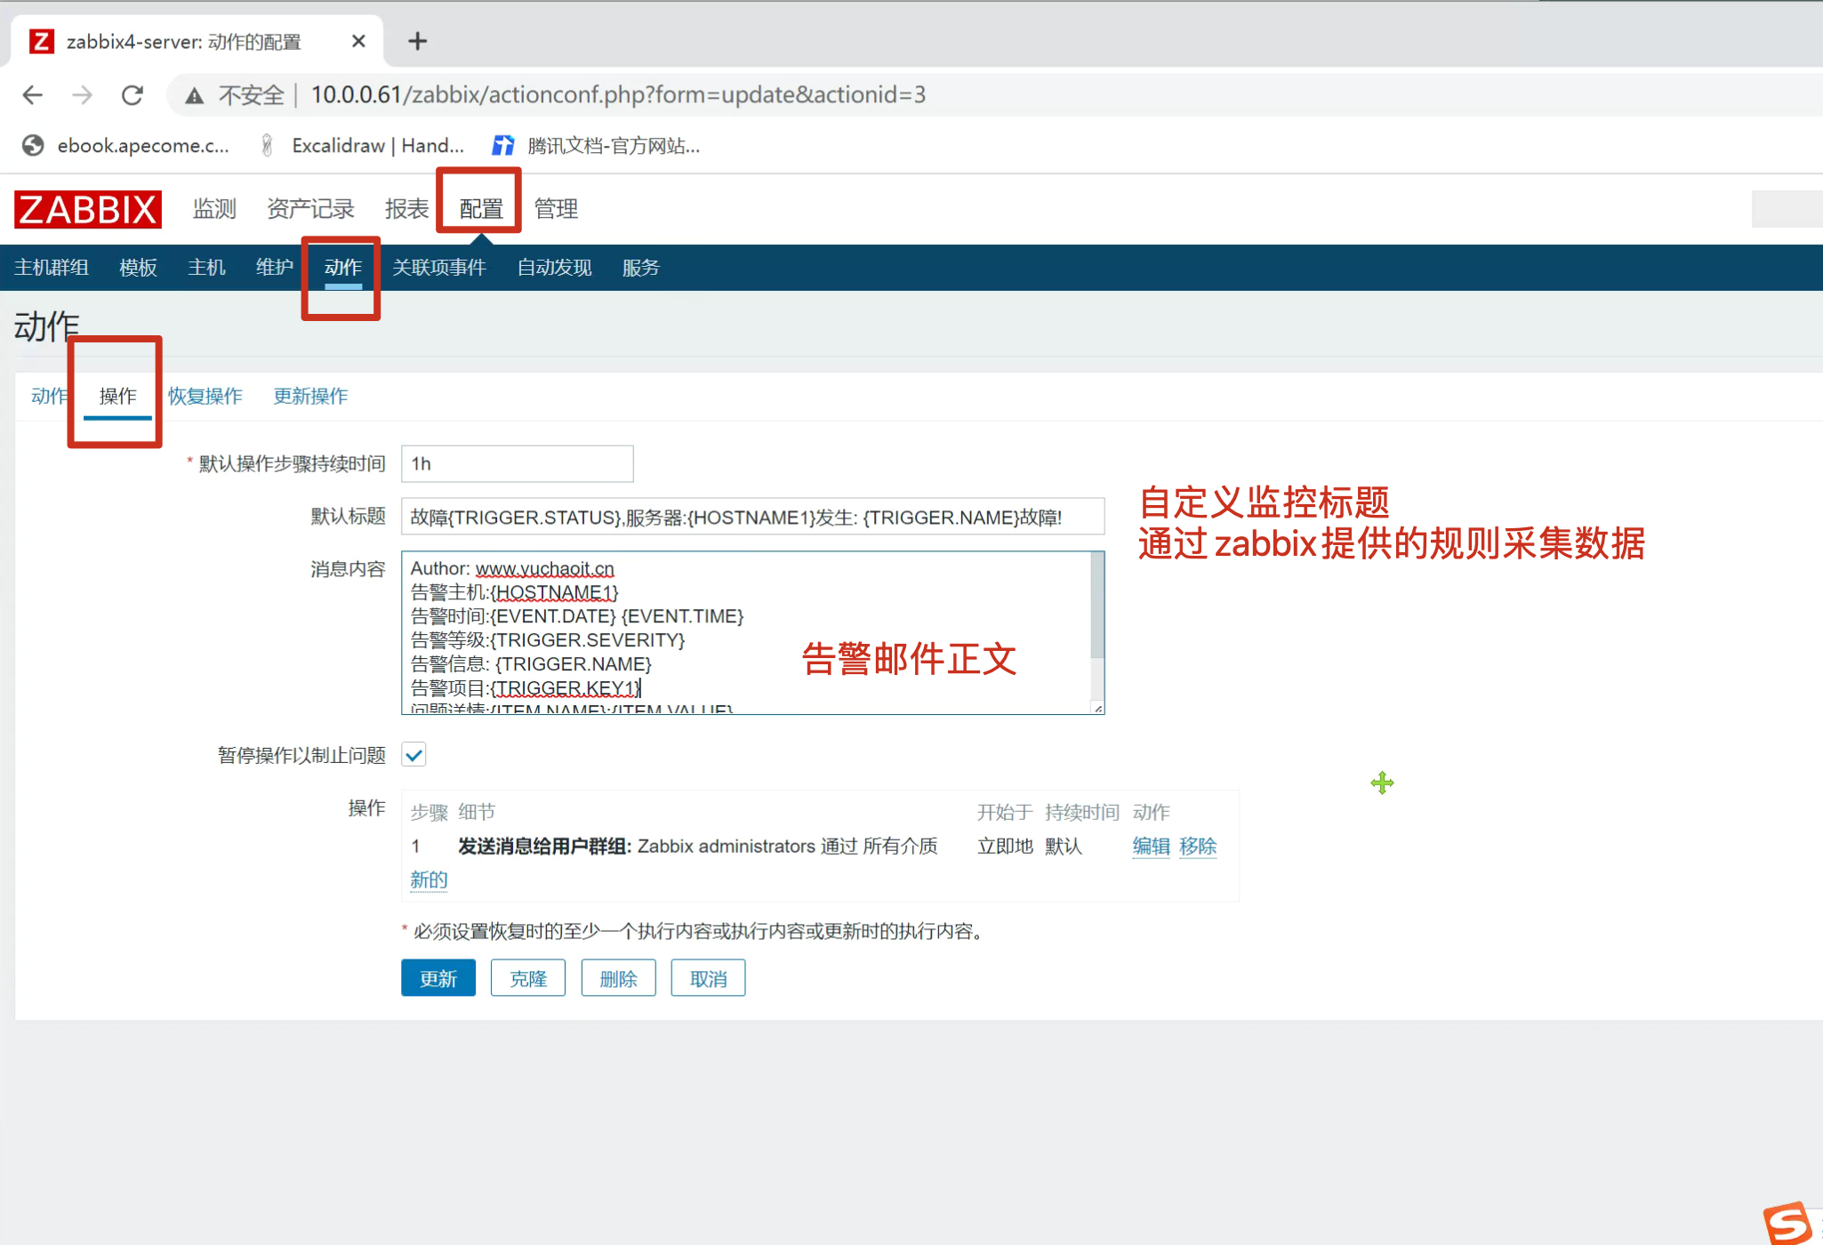The height and width of the screenshot is (1245, 1823).
Task: Click the not-secure warning icon
Action: tap(194, 95)
